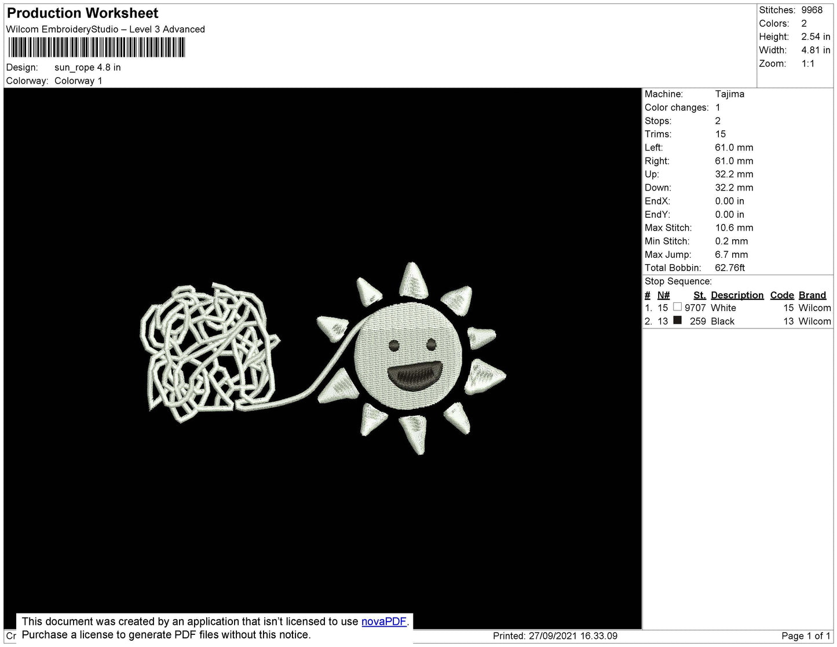The image size is (837, 647).
Task: Click the Description column header
Action: [x=737, y=295]
